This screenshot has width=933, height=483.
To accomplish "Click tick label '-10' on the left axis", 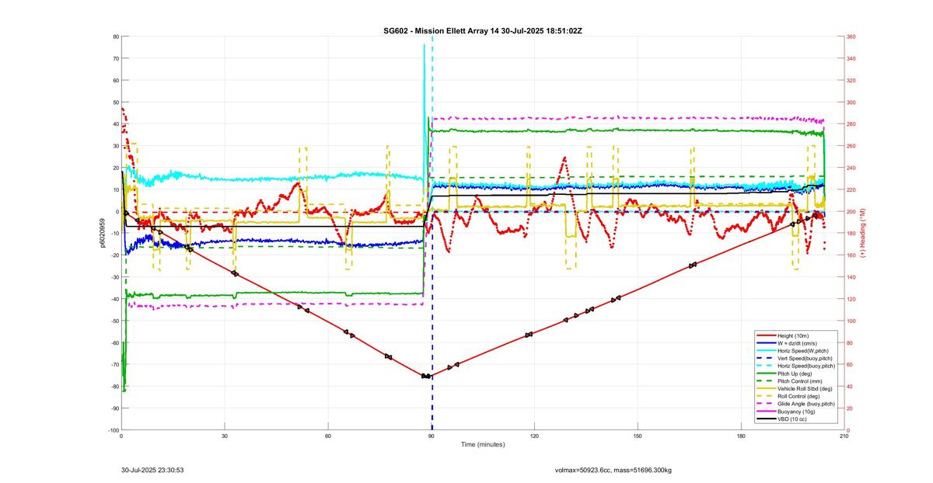I will [x=114, y=234].
